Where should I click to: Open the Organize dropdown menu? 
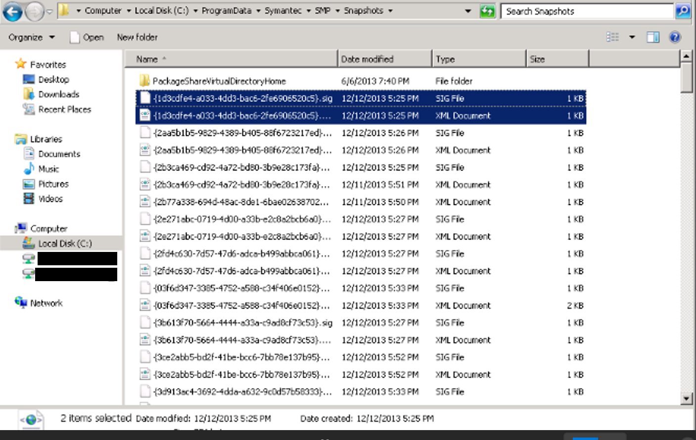(31, 37)
